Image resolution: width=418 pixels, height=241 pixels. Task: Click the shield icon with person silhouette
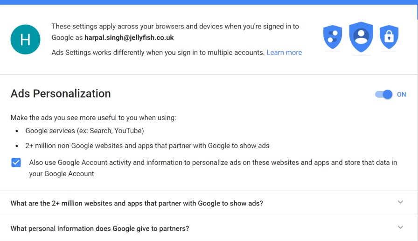(361, 37)
